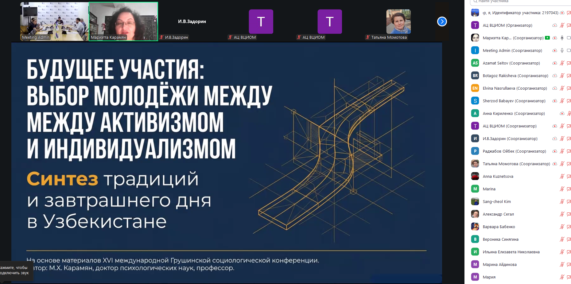Click green screen-share badge next to Мариэтта
Screen dimensions: 571x284
(547, 38)
